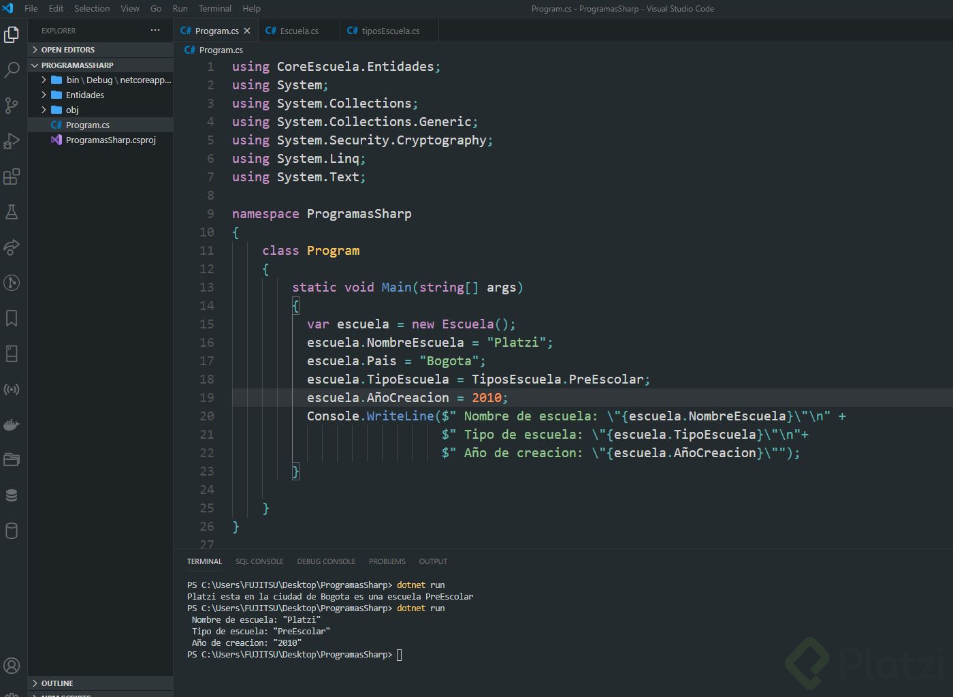
Task: Select Program.cs in the file tree
Action: (x=100, y=125)
